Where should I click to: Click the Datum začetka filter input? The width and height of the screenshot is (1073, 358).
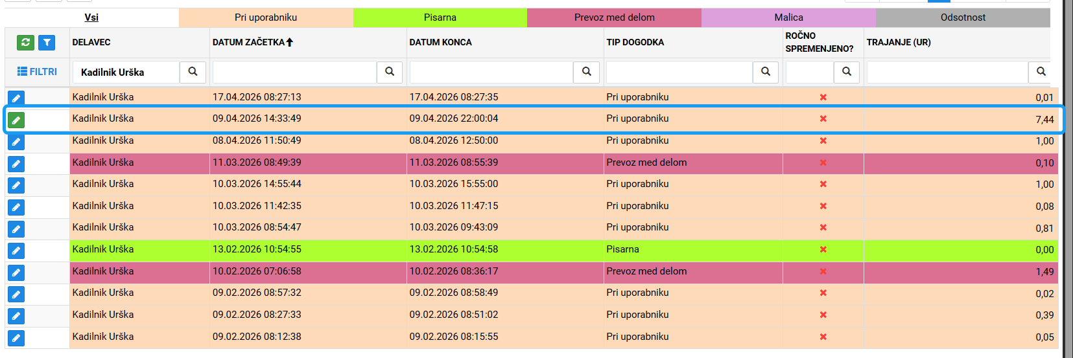(x=294, y=72)
